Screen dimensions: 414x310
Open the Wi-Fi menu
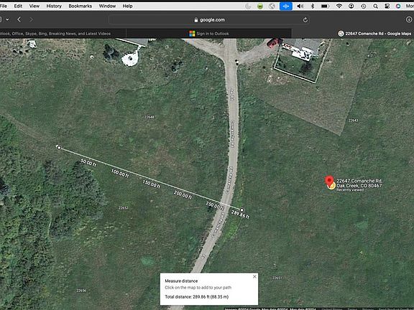point(339,6)
